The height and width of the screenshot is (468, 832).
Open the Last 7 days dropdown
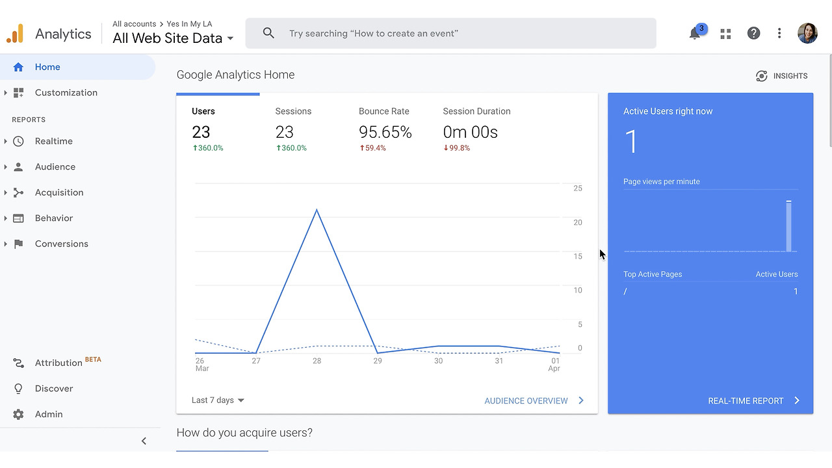click(218, 400)
